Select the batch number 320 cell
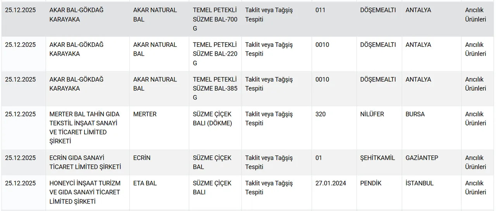 click(x=320, y=114)
